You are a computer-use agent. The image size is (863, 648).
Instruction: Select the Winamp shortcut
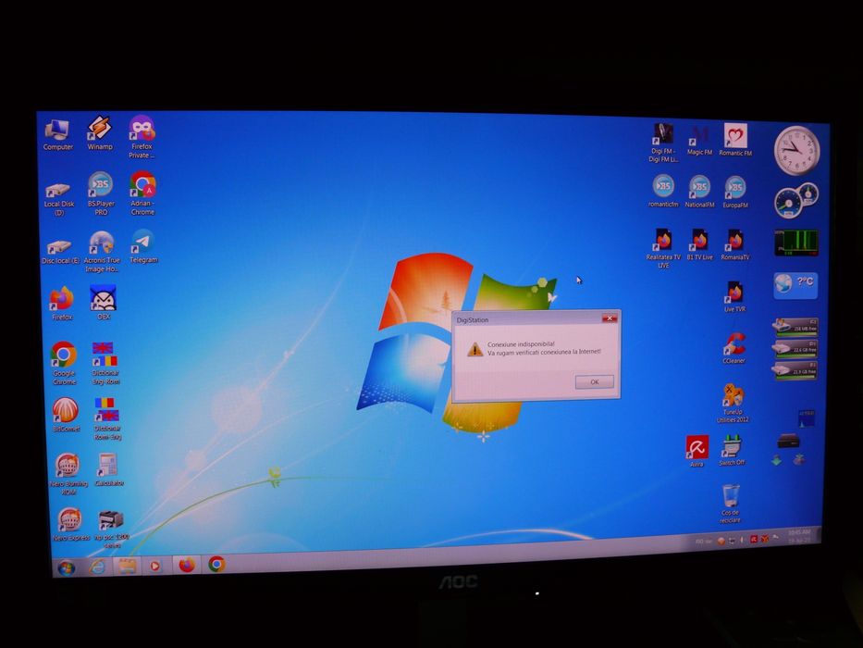click(100, 133)
